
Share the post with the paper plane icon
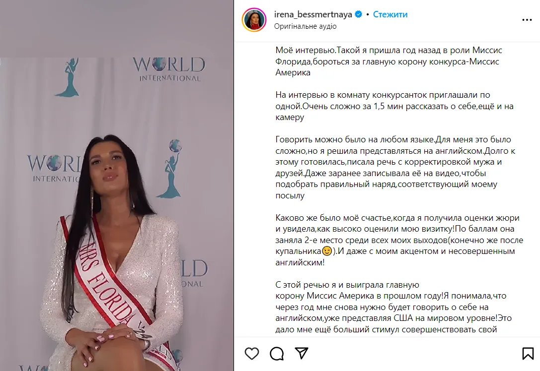point(302,353)
